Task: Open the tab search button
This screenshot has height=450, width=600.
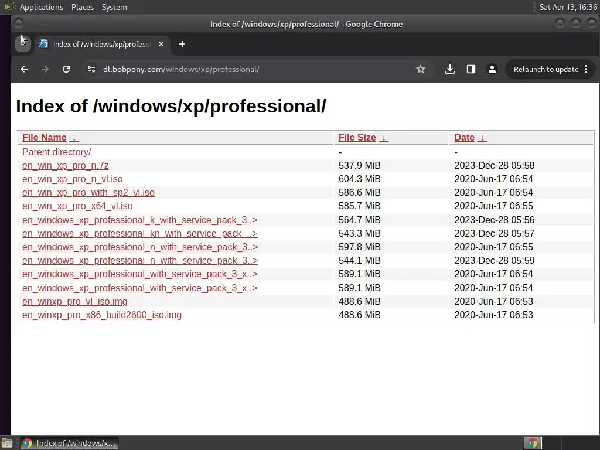Action: point(23,43)
